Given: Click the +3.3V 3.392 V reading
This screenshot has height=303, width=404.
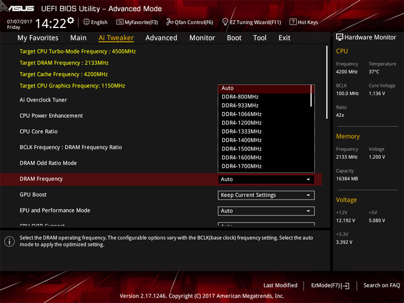Looking at the screenshot, I should click(344, 242).
